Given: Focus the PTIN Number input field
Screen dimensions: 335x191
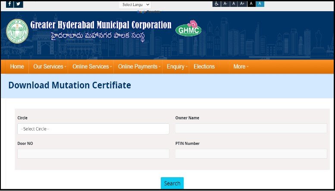Looking at the screenshot, I should pos(251,154).
